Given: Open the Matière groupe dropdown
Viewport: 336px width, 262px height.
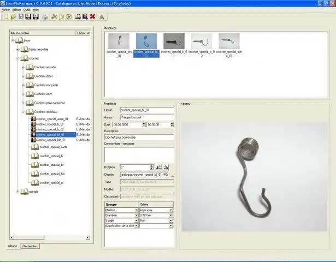Looking at the screenshot, I should 136,210.
